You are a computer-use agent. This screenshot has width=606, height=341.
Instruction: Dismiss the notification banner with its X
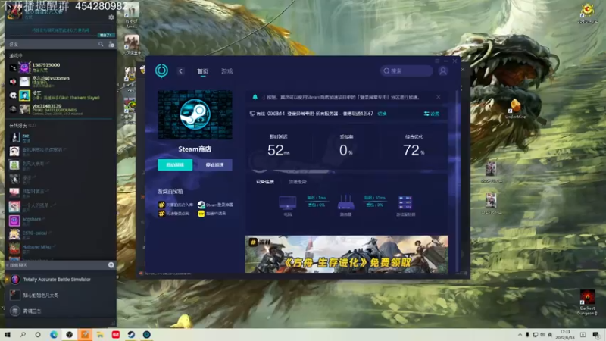tap(439, 97)
